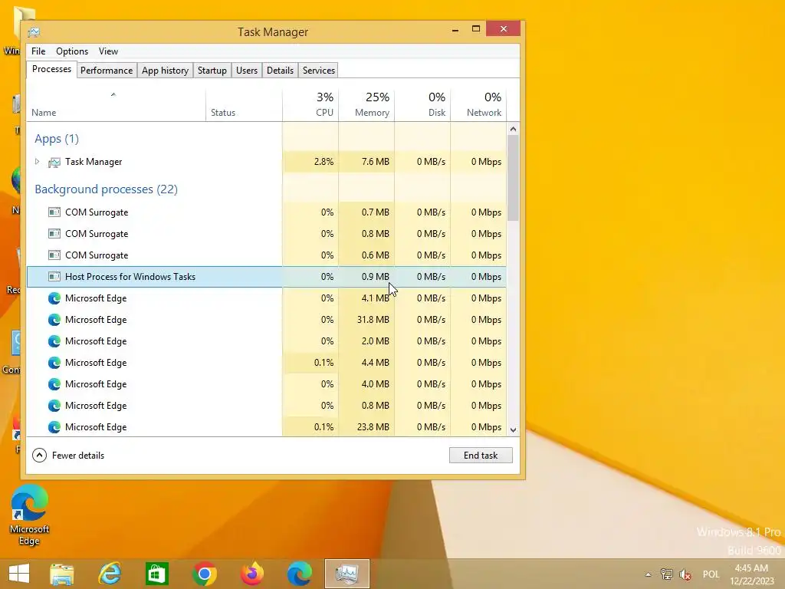Sort by the Network column header

(x=478, y=105)
